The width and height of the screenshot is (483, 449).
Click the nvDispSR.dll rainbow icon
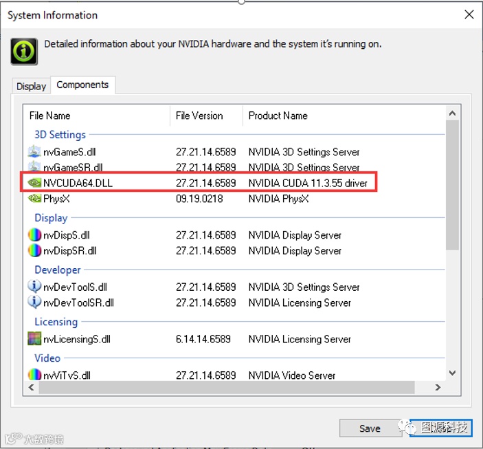click(x=34, y=250)
